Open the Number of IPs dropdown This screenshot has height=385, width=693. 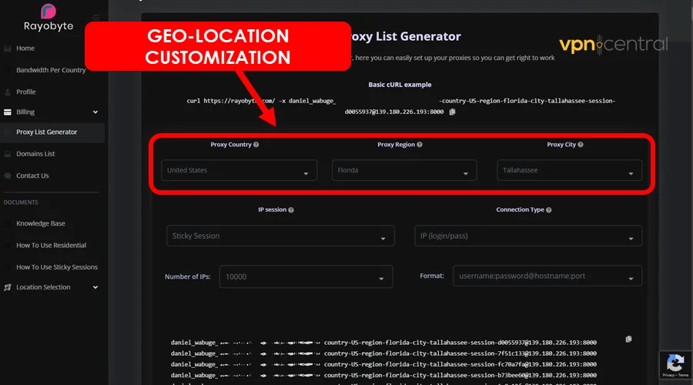point(306,276)
